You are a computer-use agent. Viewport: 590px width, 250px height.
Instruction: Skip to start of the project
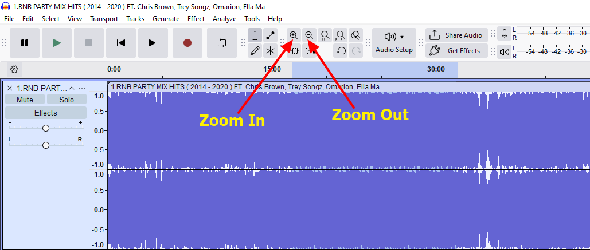click(121, 43)
